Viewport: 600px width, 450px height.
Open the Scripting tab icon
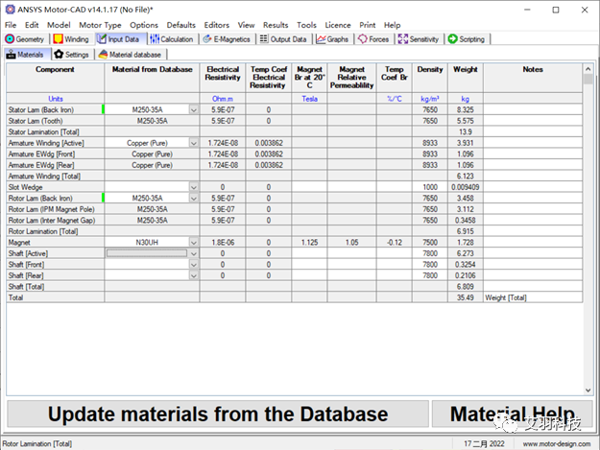click(x=453, y=39)
